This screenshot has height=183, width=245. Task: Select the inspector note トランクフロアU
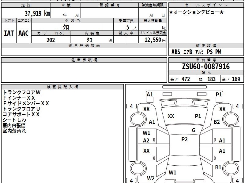pyautogui.click(x=21, y=109)
